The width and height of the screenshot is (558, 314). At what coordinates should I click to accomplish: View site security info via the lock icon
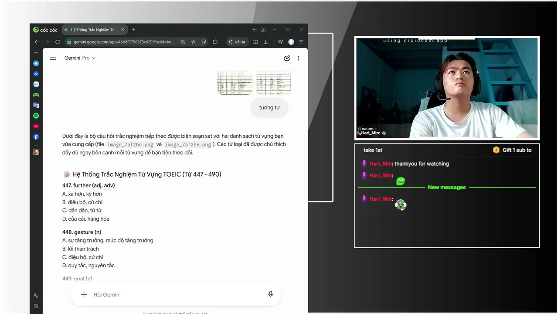click(69, 42)
